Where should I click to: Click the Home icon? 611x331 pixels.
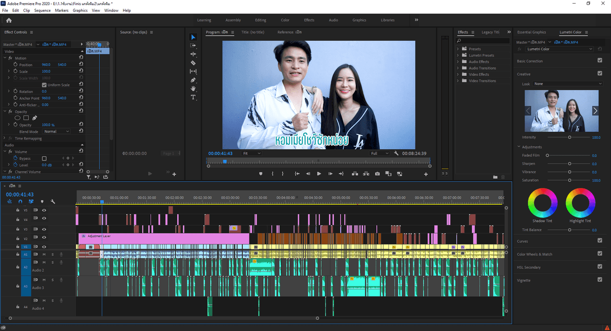9,20
